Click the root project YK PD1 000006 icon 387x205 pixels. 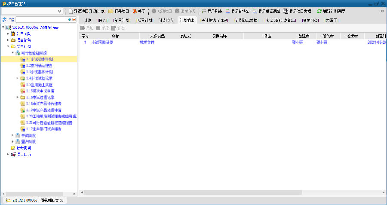(8, 28)
